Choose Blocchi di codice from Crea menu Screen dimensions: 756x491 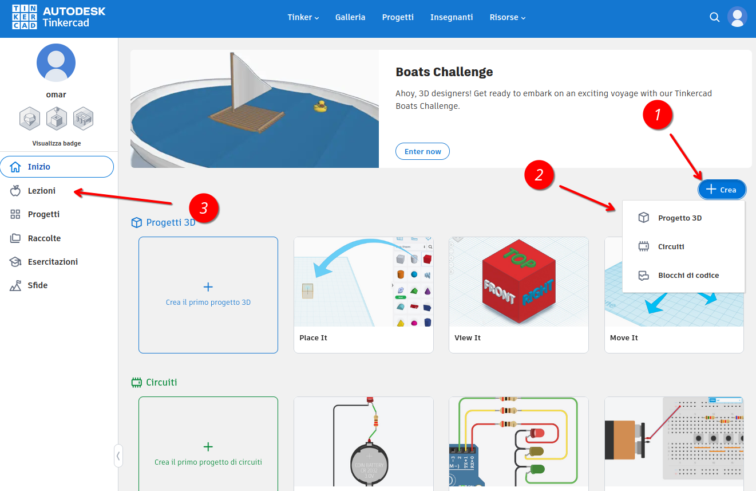(684, 276)
